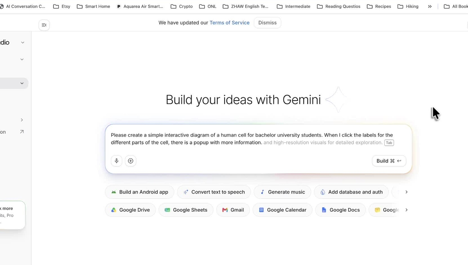This screenshot has width=468, height=265.
Task: Open the Terms of Service link
Action: 229,23
